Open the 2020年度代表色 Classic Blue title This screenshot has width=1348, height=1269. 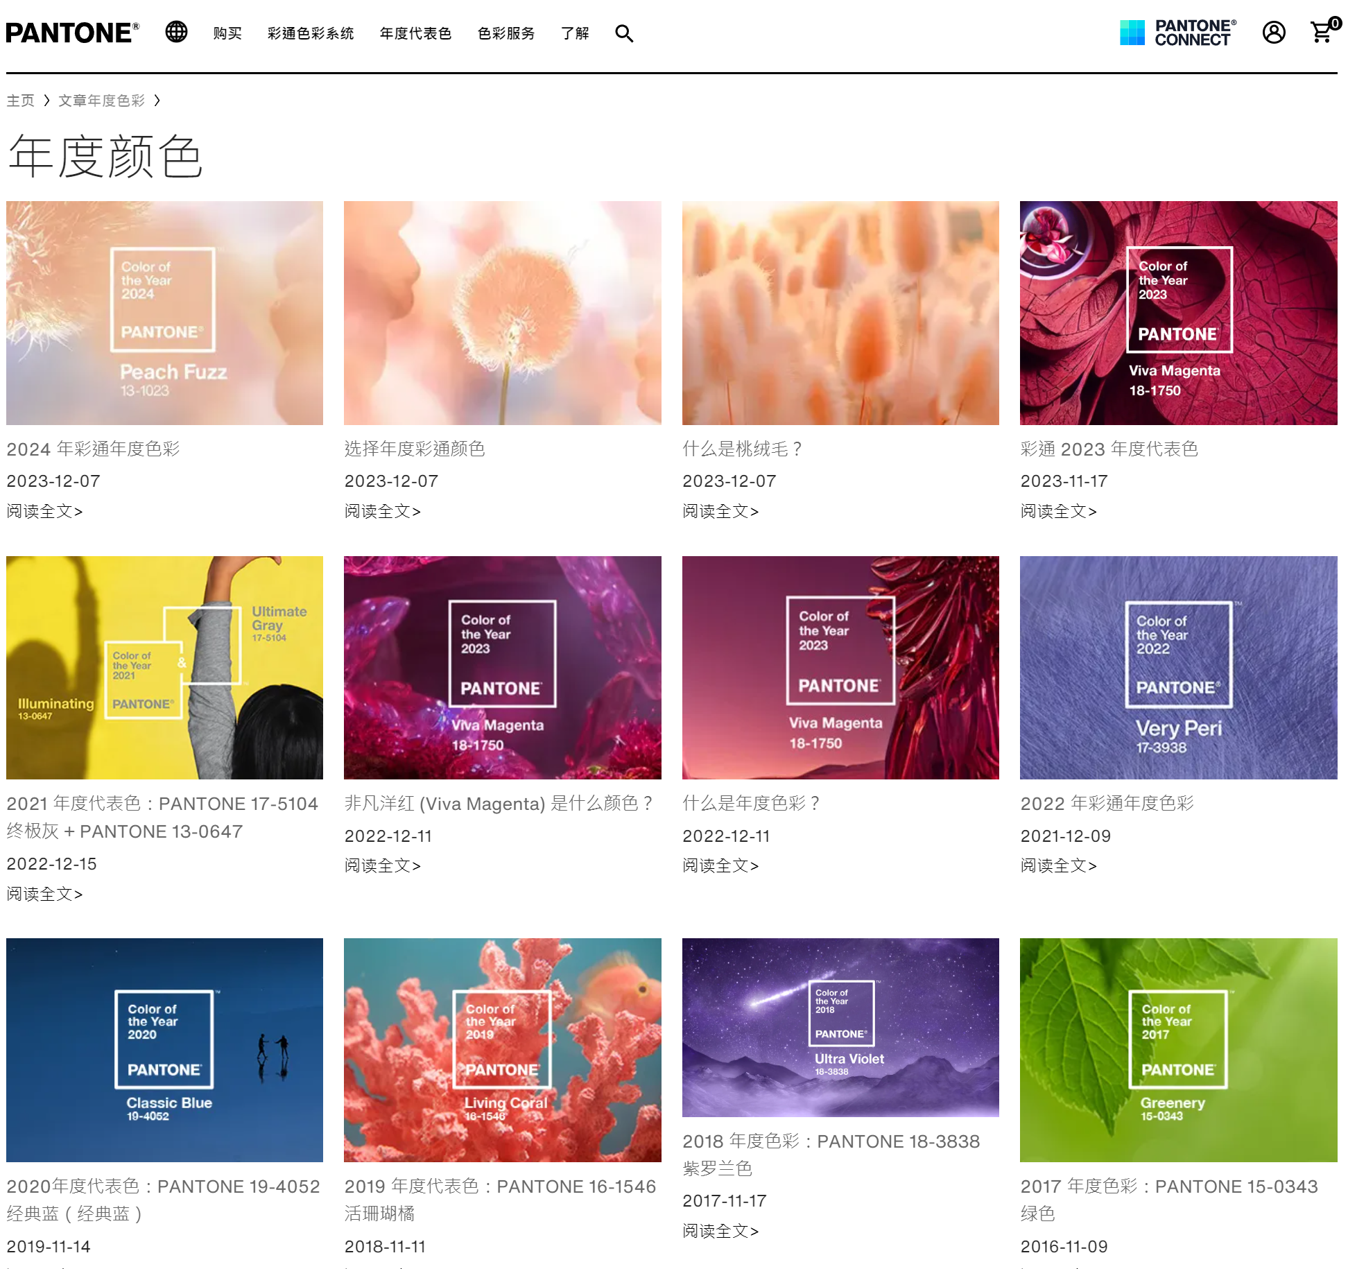164,1200
